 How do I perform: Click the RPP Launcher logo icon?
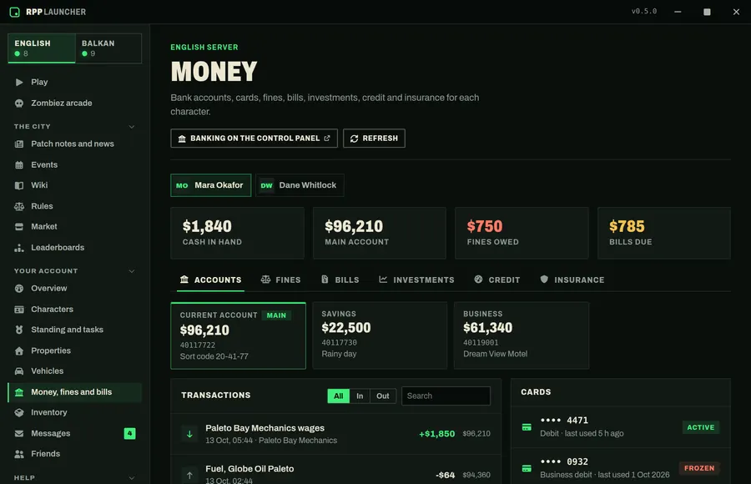point(15,12)
